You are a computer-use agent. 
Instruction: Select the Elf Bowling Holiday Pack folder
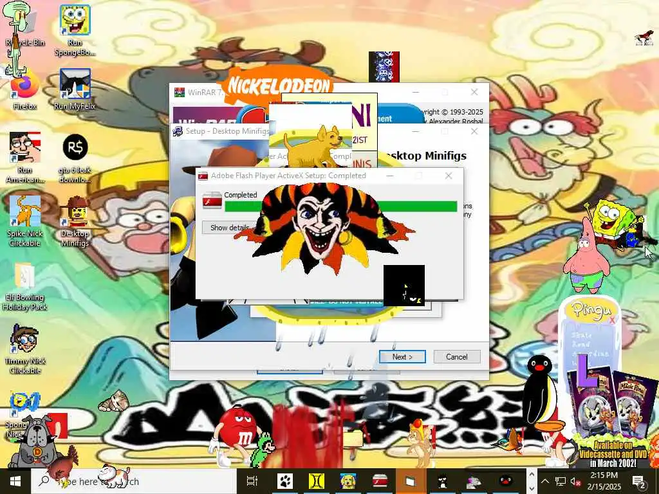pos(25,287)
